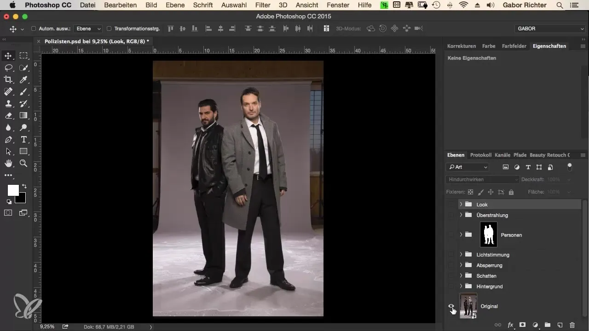Select the Eyedropper tool
The height and width of the screenshot is (331, 589).
[23, 80]
